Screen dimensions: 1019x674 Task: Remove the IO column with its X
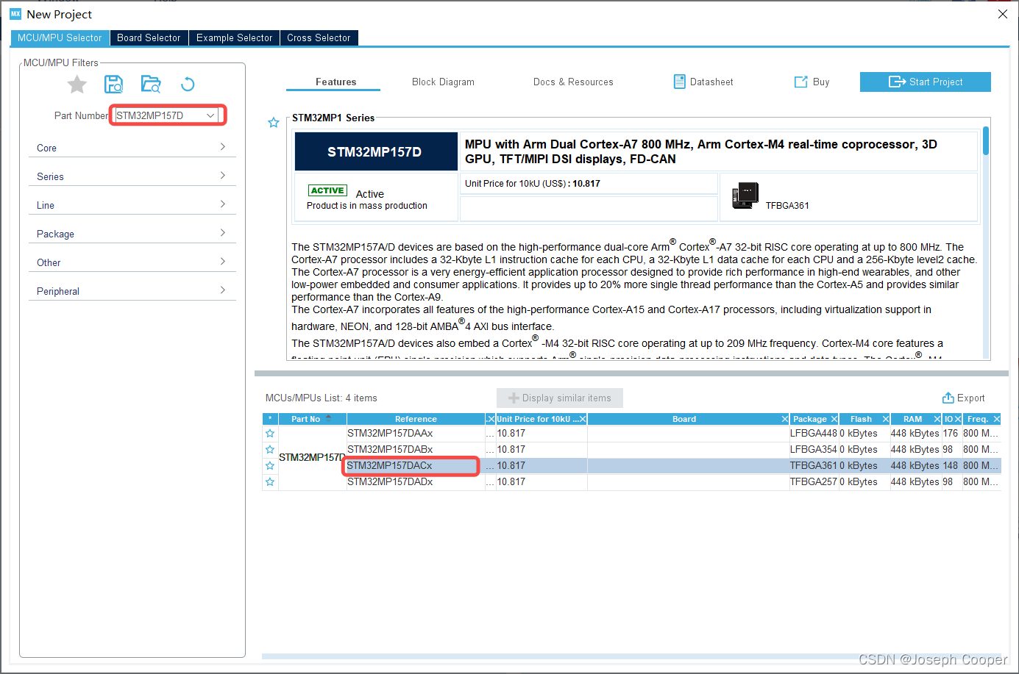pos(958,419)
